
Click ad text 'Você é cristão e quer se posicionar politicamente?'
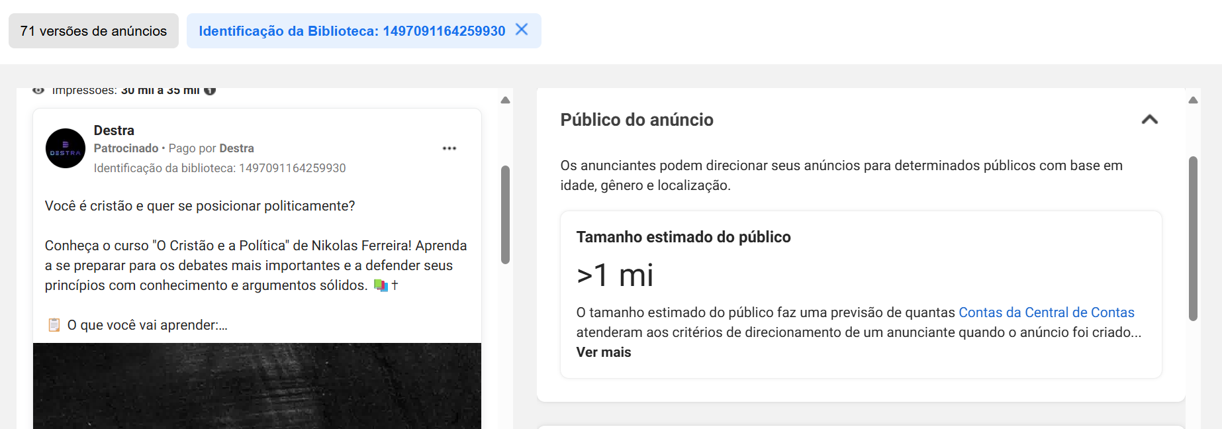pos(200,206)
